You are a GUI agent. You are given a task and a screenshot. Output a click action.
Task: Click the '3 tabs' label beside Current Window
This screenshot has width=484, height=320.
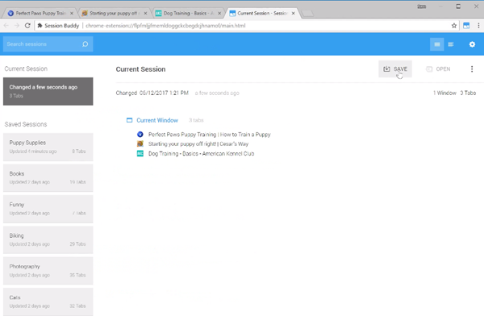[x=196, y=120]
